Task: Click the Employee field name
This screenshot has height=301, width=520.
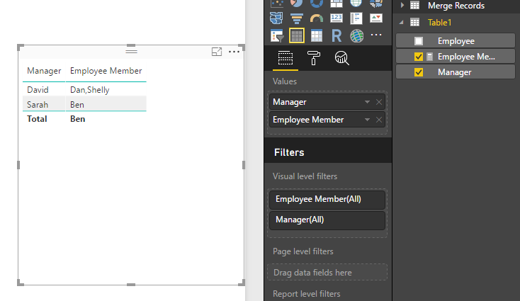Action: [456, 41]
